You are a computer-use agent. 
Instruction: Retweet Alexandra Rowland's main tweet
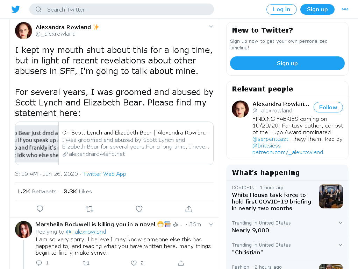pos(89,209)
